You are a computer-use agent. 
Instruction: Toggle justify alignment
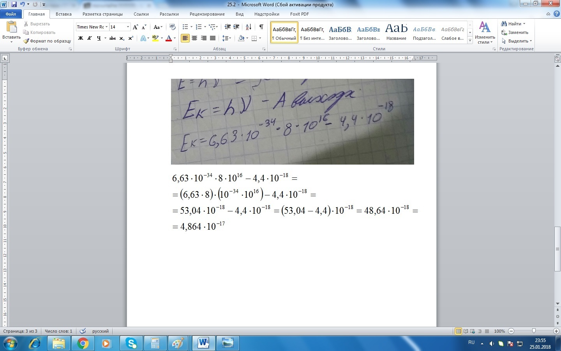[213, 38]
